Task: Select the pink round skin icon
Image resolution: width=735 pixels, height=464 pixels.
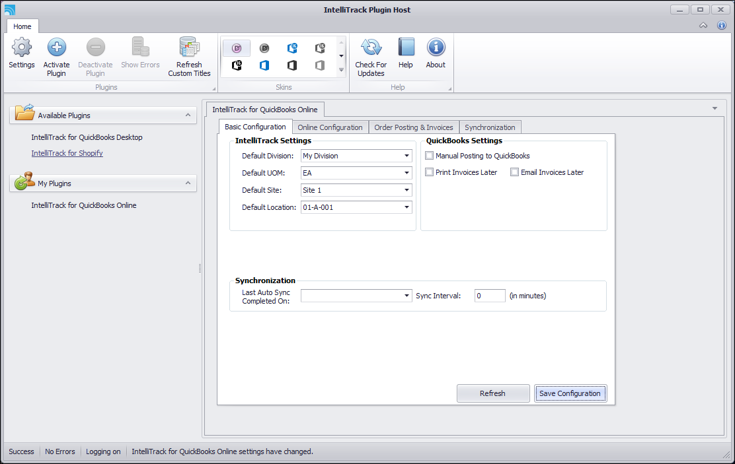Action: [x=237, y=48]
